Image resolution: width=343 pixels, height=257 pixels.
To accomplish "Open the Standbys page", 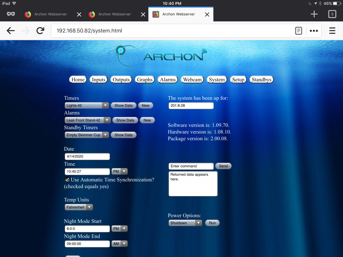I will pos(262,80).
